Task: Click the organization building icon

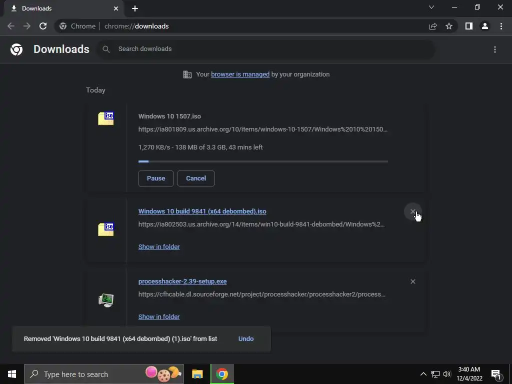Action: point(187,74)
